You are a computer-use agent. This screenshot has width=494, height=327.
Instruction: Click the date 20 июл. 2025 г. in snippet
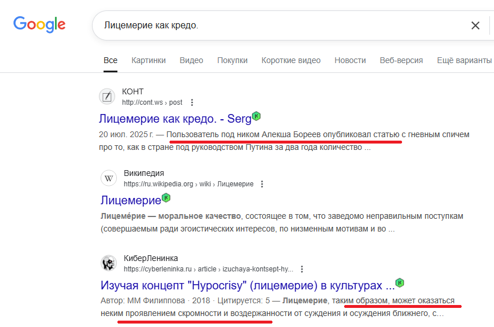coord(126,135)
